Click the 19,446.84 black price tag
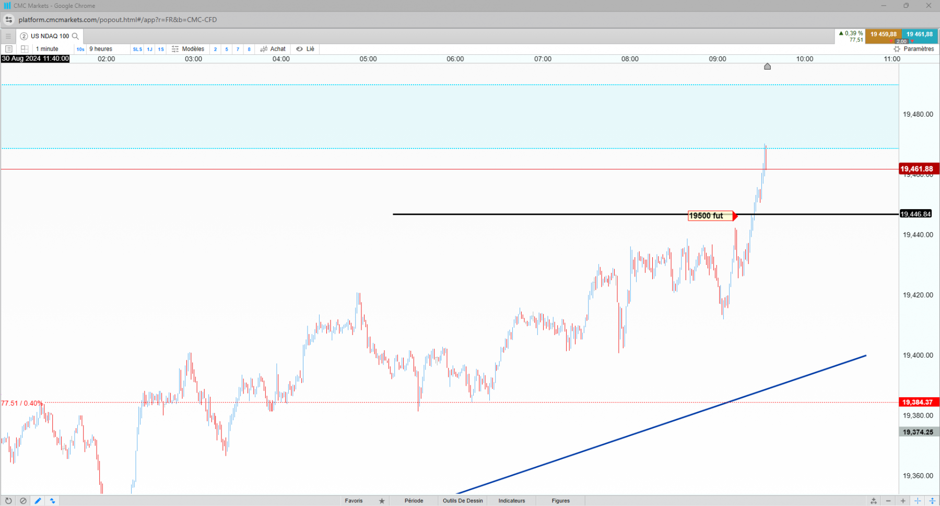This screenshot has height=506, width=940. point(915,214)
